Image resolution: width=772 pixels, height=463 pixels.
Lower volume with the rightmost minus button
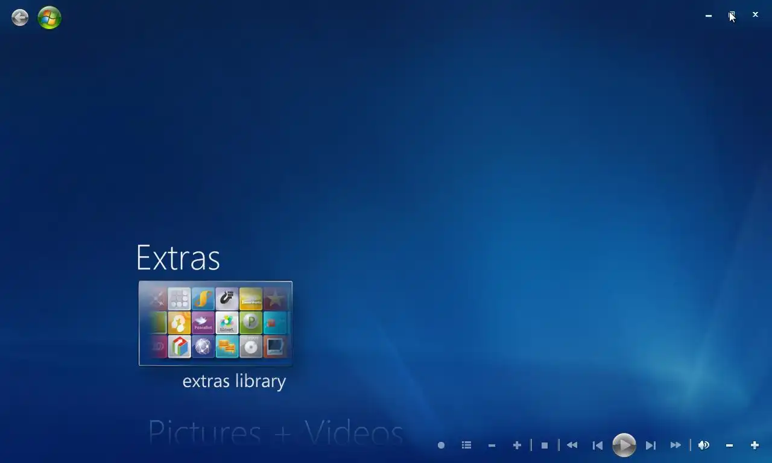click(729, 446)
